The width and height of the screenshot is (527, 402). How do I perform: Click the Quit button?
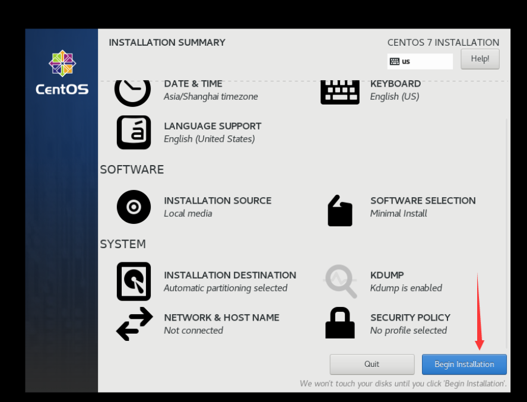tap(372, 365)
